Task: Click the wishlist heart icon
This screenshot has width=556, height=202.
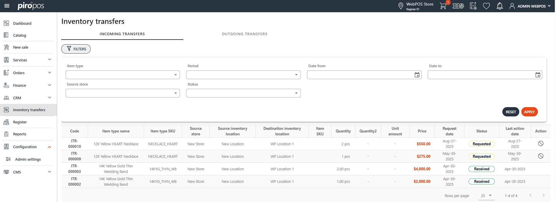Action: [486, 6]
